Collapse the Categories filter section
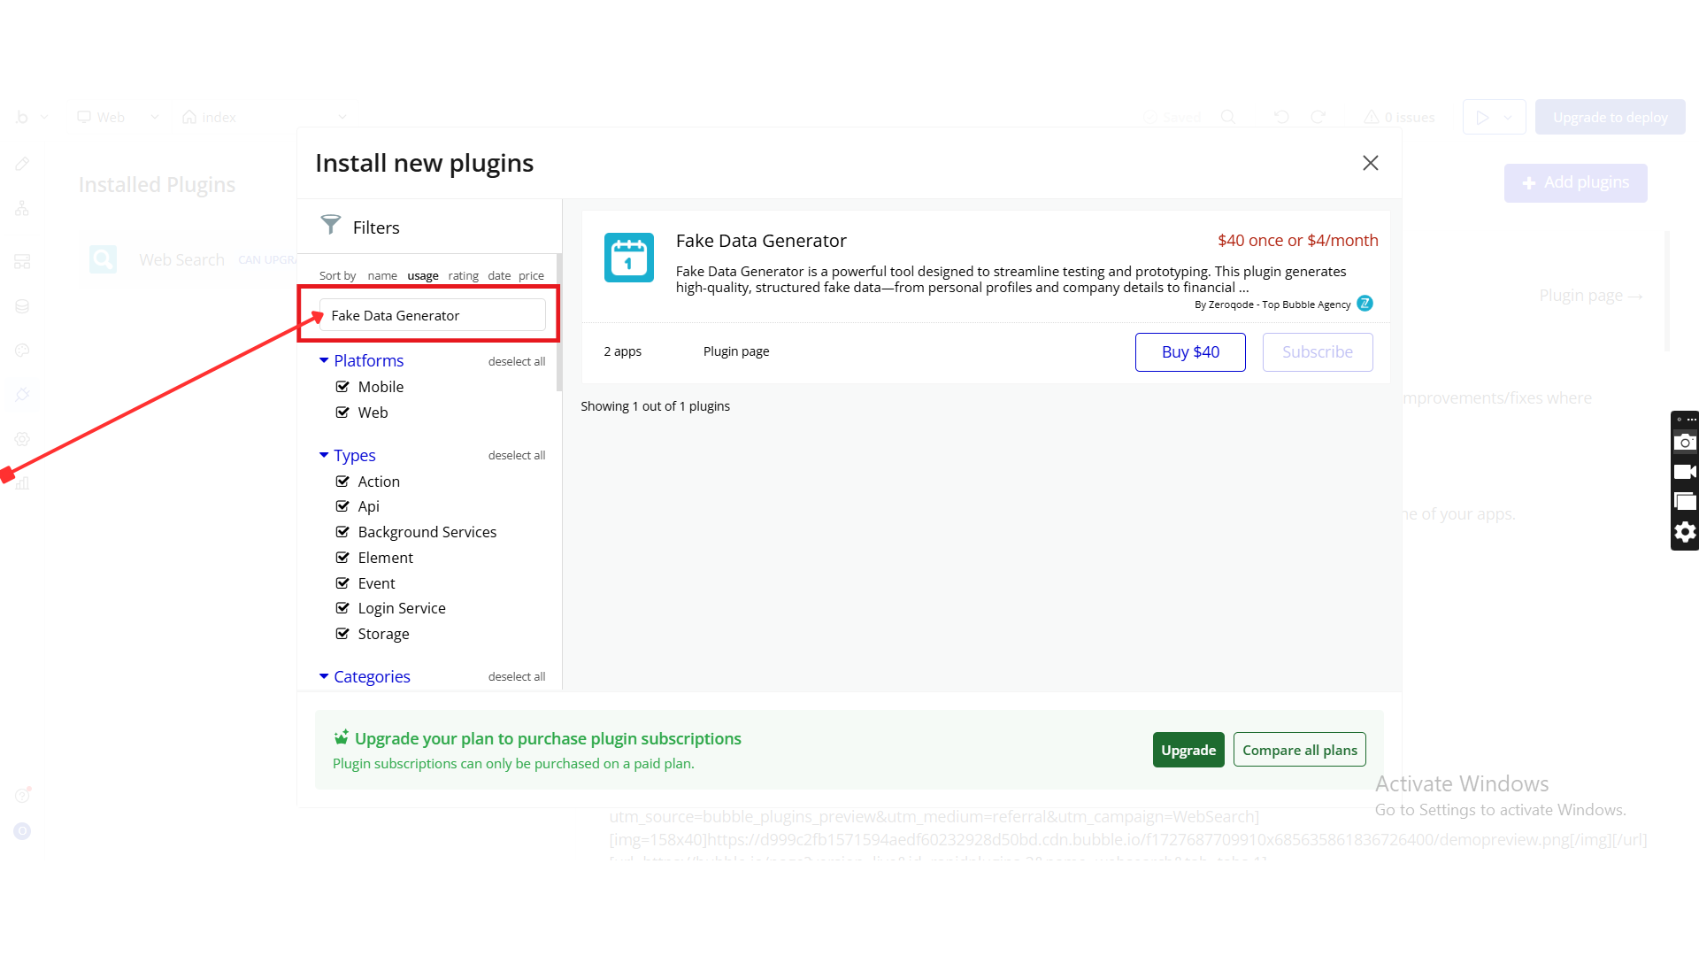Viewport: 1699px width, 956px height. click(324, 676)
